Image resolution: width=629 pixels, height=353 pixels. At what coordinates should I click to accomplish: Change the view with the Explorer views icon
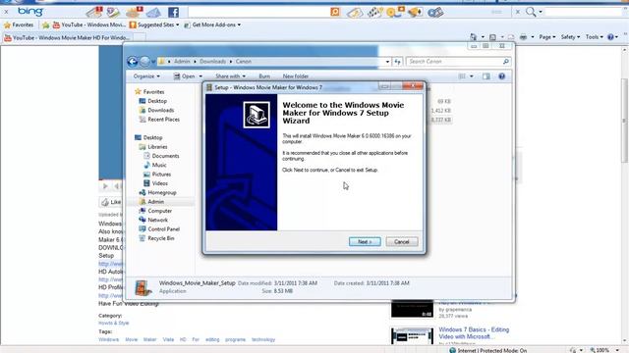click(462, 76)
